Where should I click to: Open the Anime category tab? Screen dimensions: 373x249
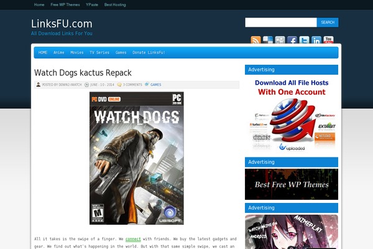59,52
